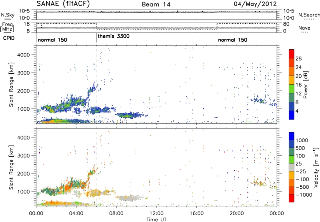Screen dimensions: 320x222
Task: Click the Slant Range [km] label of velocity panel
Action: click(x=11, y=168)
